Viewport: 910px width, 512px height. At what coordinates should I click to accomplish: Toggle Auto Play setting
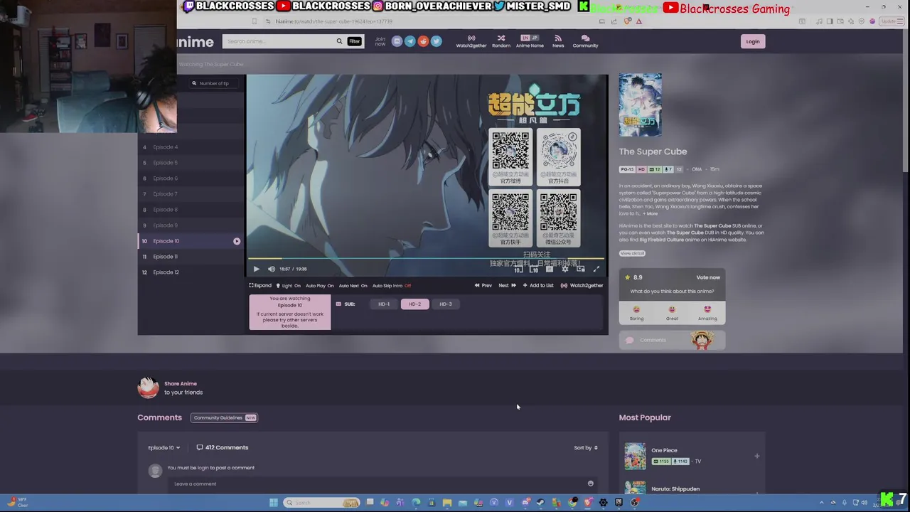pos(319,285)
